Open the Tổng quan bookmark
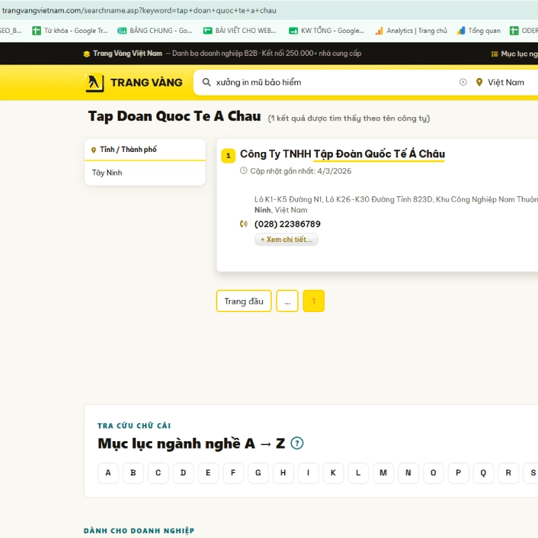Screen dimensions: 538x538 (478, 31)
